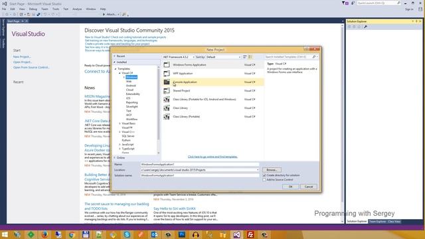This screenshot has height=239, width=425.
Task: Click the template tree vertical scrollbar
Action: [x=159, y=110]
